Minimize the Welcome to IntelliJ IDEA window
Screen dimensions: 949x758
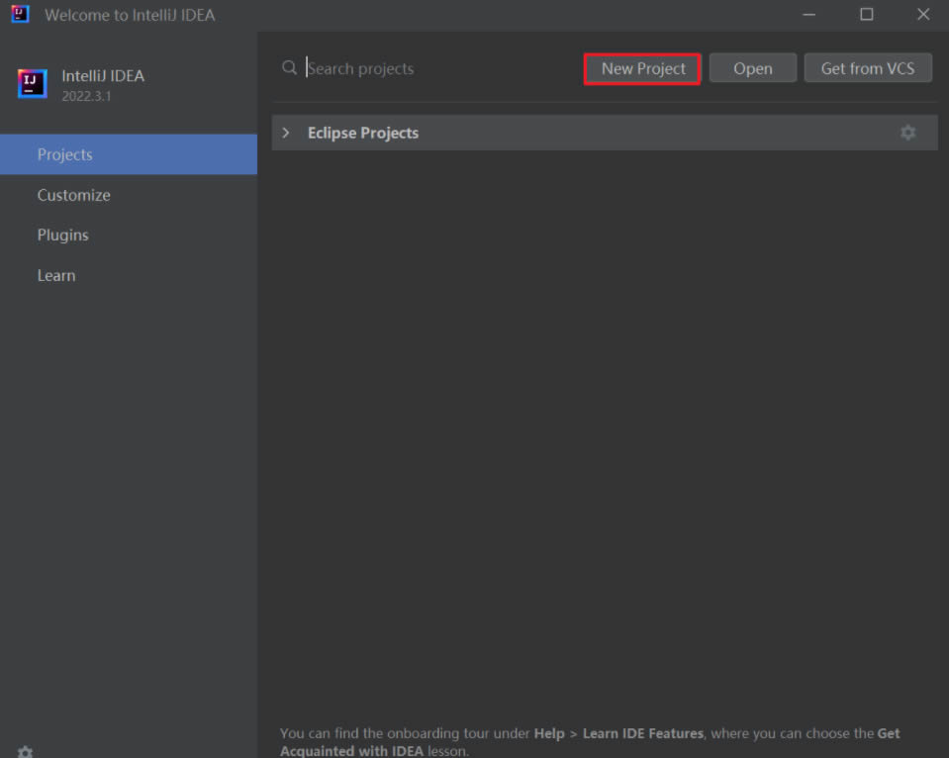(x=809, y=14)
